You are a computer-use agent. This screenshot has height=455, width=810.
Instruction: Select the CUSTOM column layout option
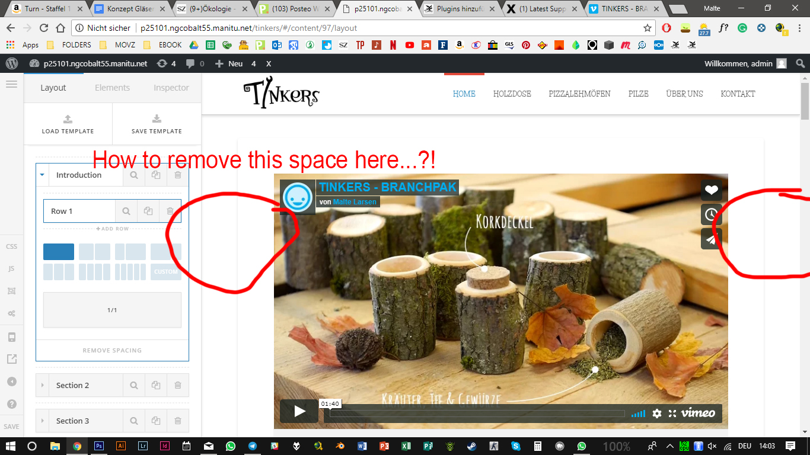pyautogui.click(x=165, y=272)
